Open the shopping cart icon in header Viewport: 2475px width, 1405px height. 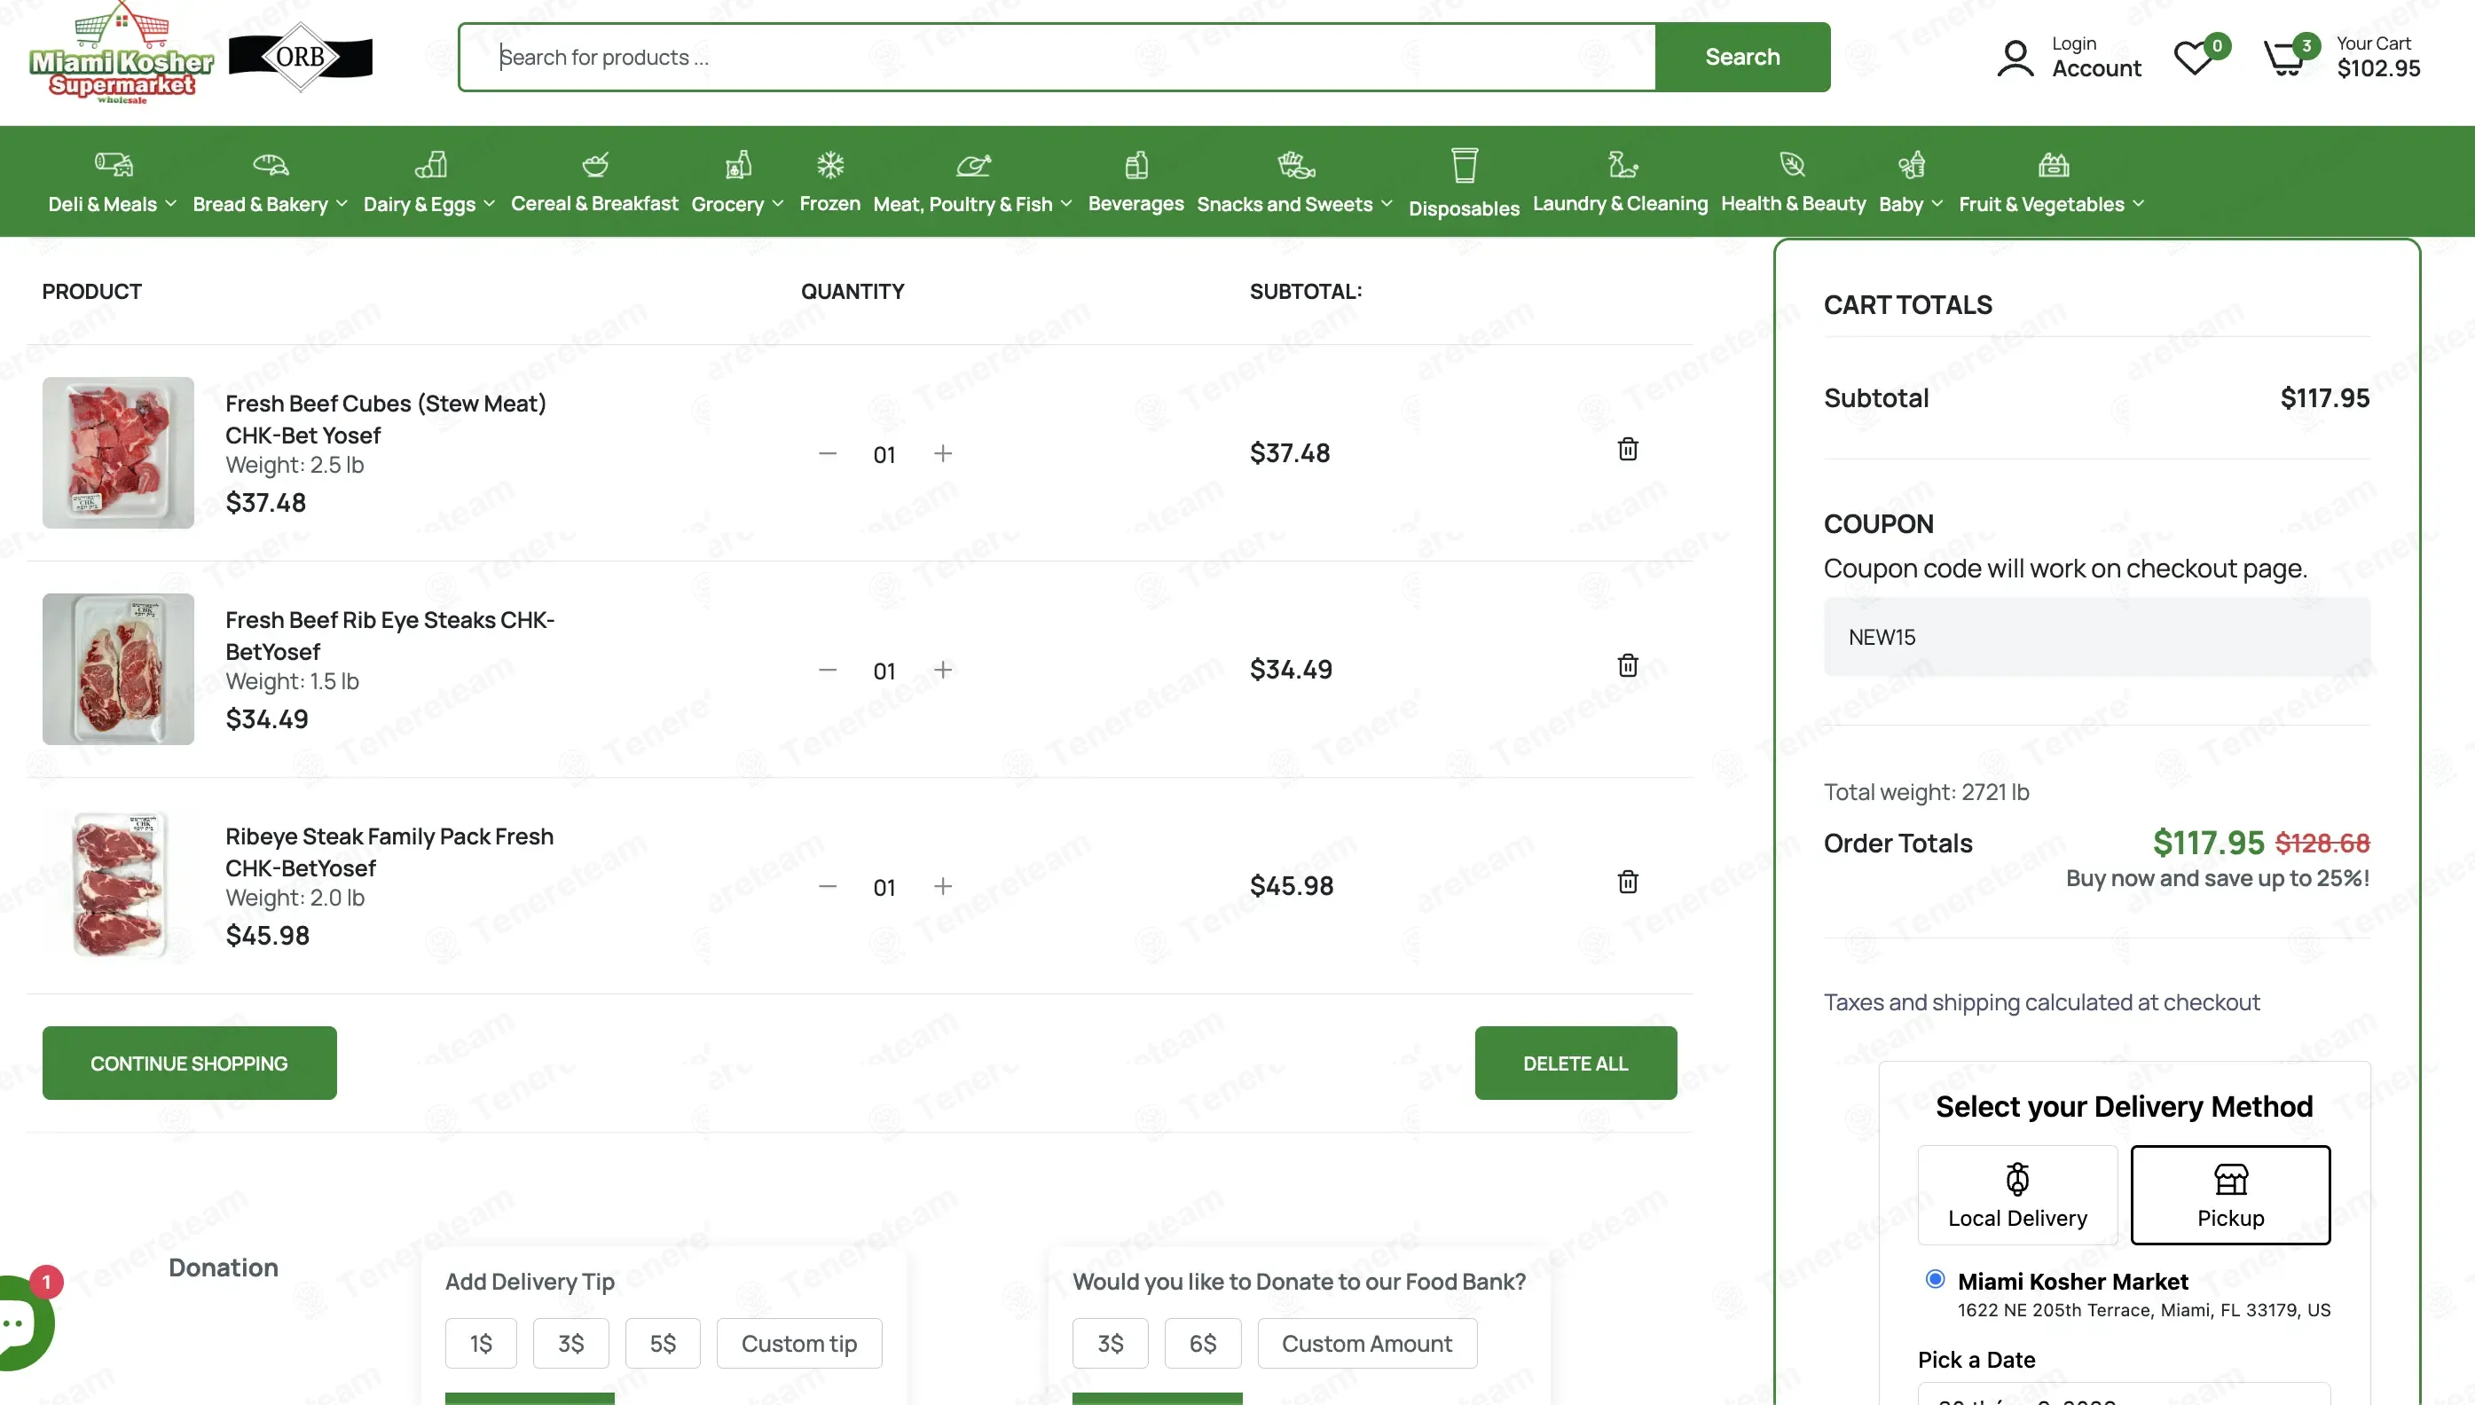pyautogui.click(x=2284, y=58)
